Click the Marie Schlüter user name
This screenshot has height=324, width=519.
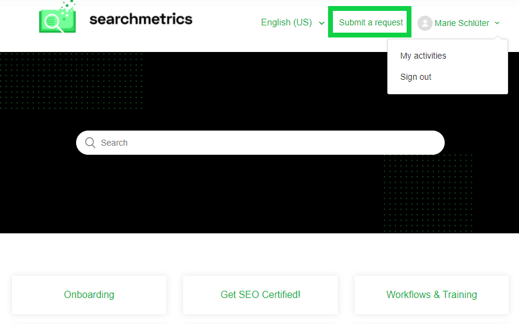coord(462,23)
